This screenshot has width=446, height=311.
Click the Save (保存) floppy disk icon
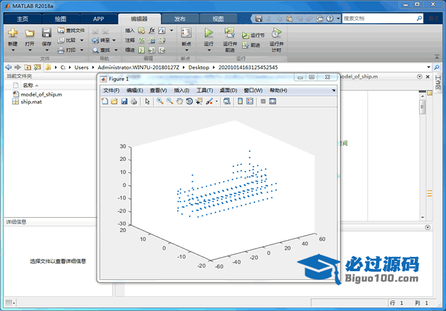(x=47, y=33)
